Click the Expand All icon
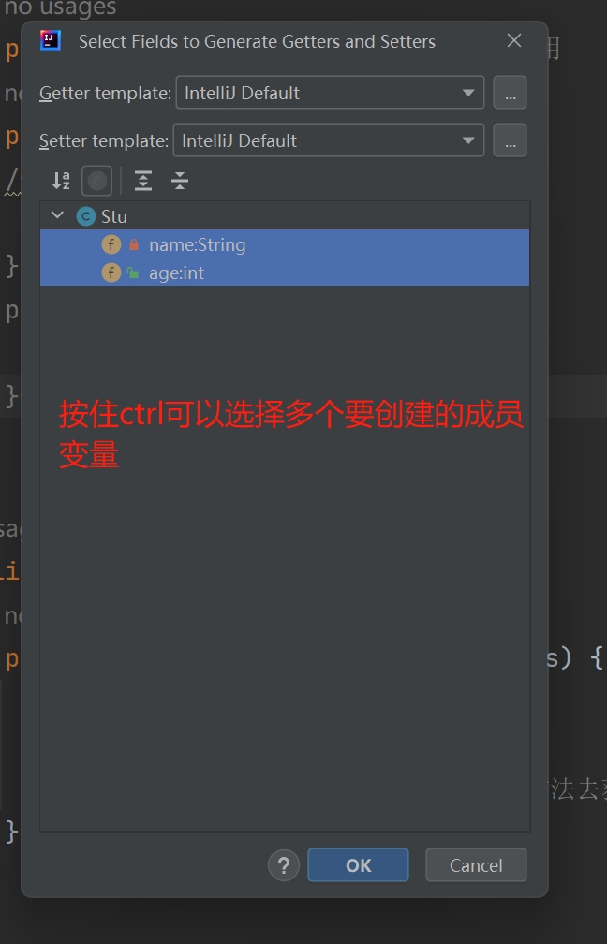This screenshot has height=944, width=607. click(143, 181)
